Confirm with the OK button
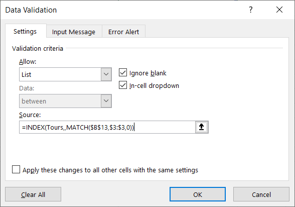The width and height of the screenshot is (295, 207). [198, 194]
